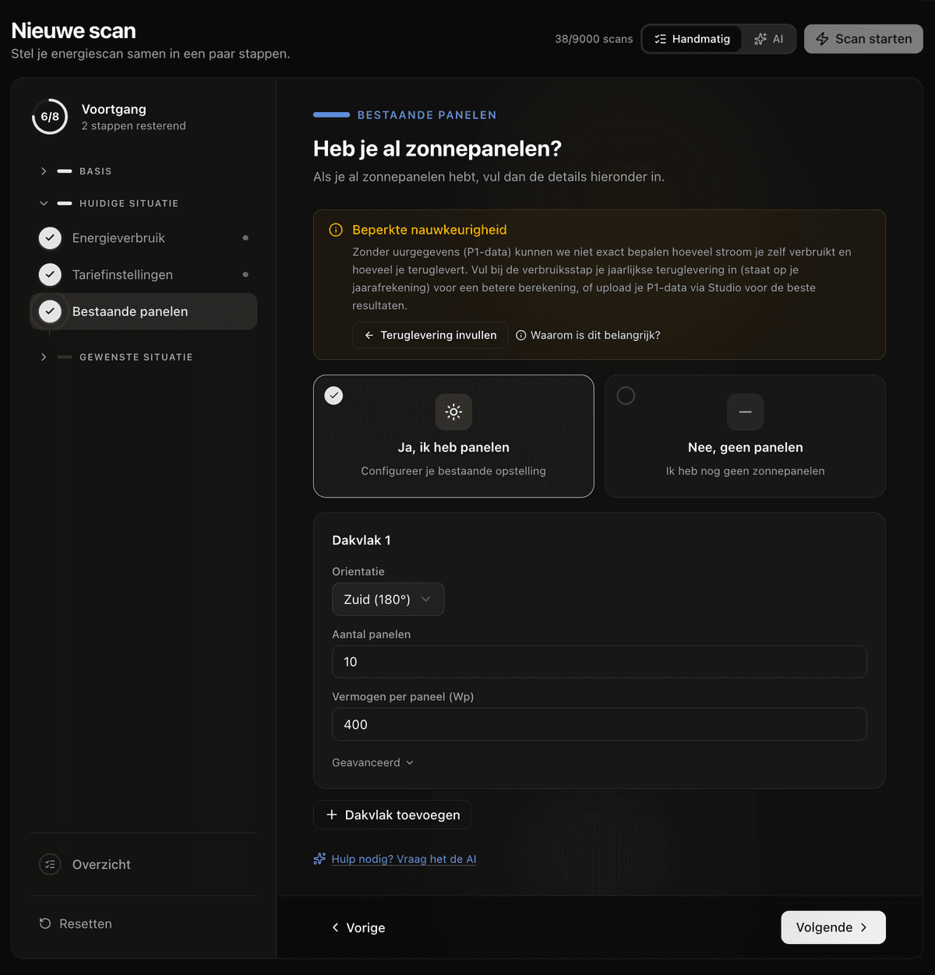Click the warning icon beside 'Beperkte nauwkeurigheid'
Screen dimensions: 935x975
tap(336, 230)
